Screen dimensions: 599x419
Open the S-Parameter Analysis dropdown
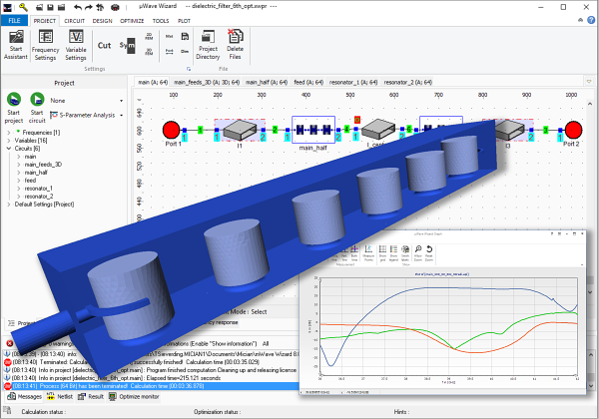click(x=122, y=116)
